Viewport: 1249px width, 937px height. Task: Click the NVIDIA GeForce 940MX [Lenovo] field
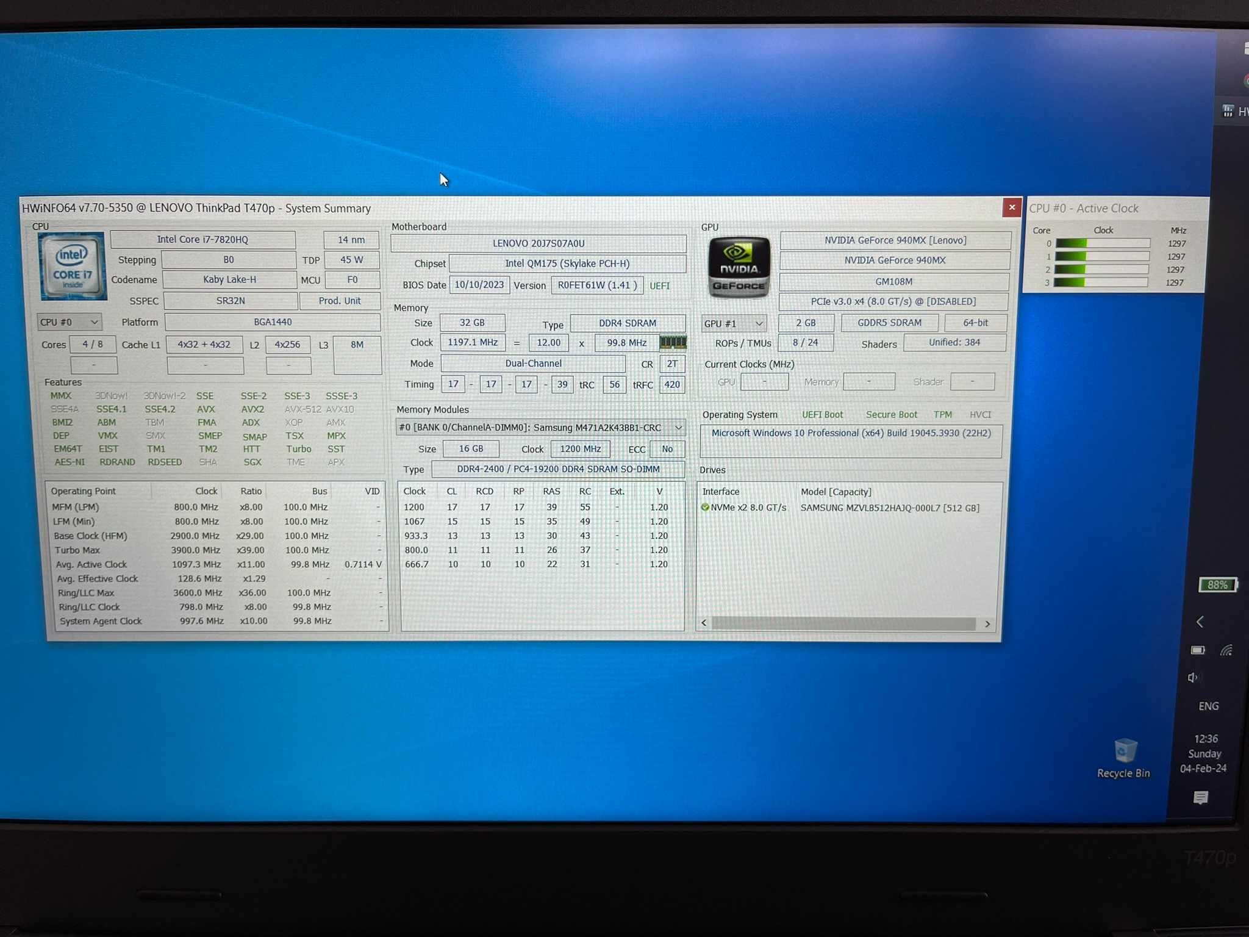click(895, 240)
